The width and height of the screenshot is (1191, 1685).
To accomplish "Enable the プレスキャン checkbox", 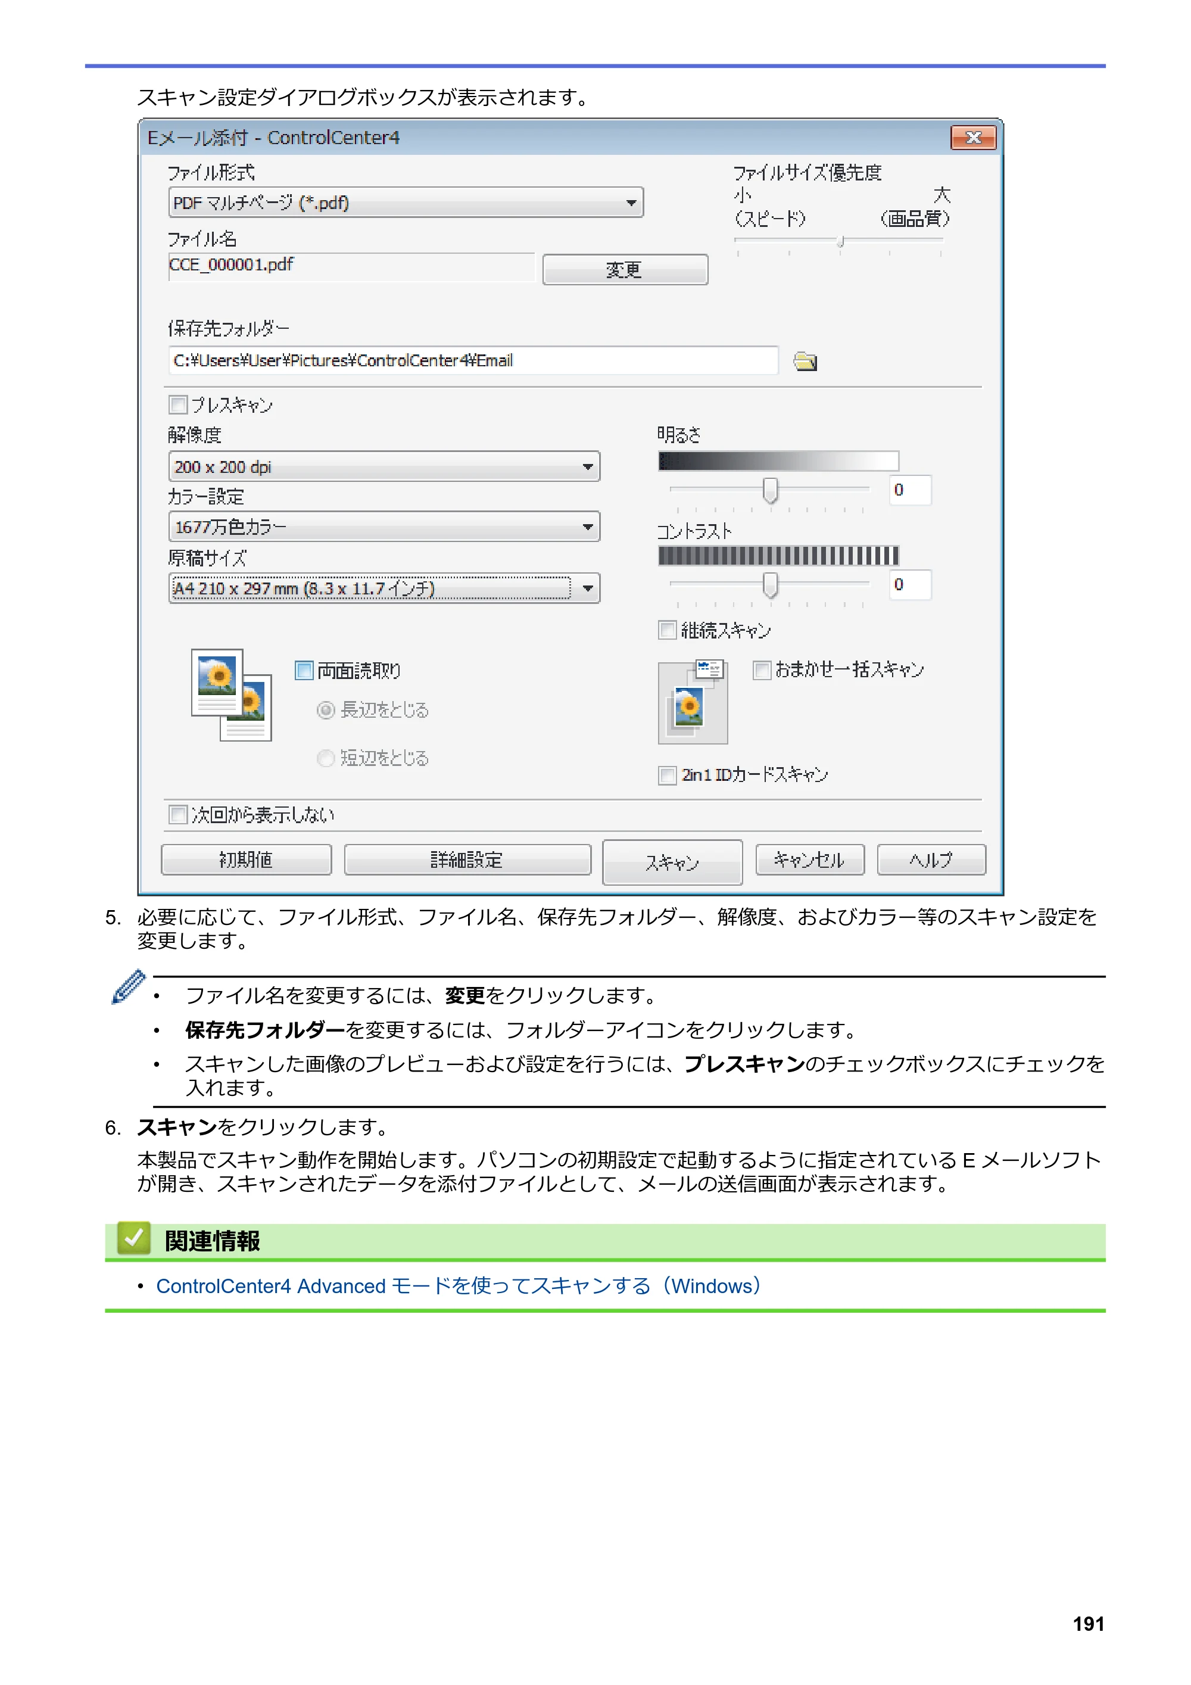I will [x=178, y=405].
